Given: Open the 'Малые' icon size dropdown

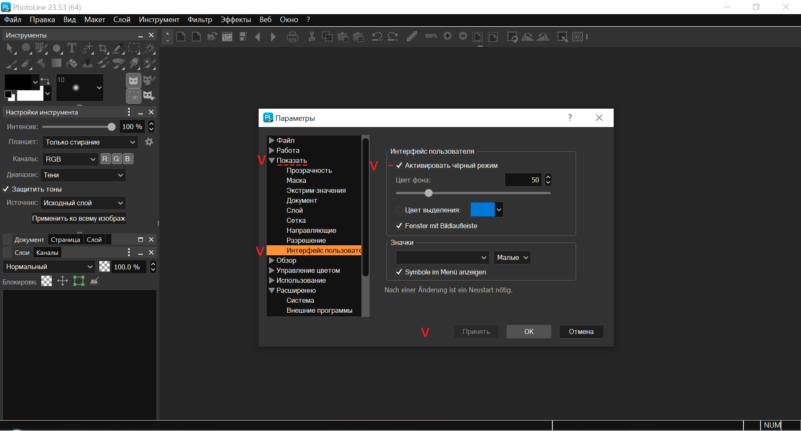Looking at the screenshot, I should 512,257.
